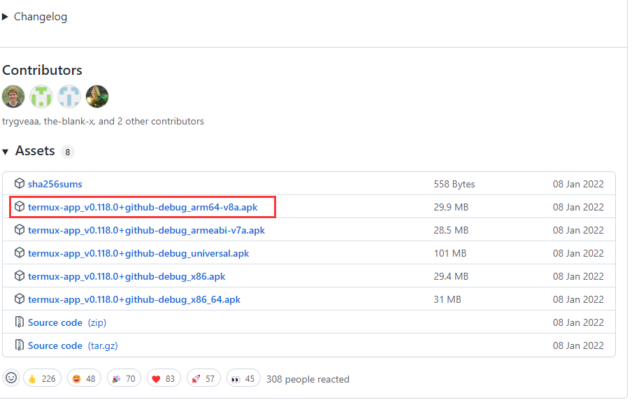The width and height of the screenshot is (639, 407).
Task: Click package icon beside armeabi-v7a apk
Action: (x=19, y=229)
